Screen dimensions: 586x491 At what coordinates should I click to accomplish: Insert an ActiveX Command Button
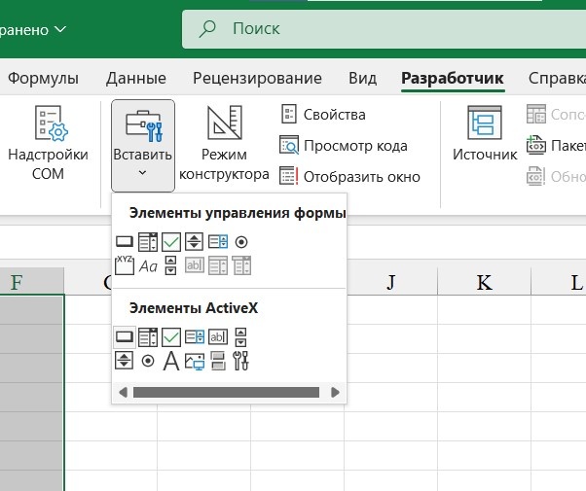[x=125, y=337]
